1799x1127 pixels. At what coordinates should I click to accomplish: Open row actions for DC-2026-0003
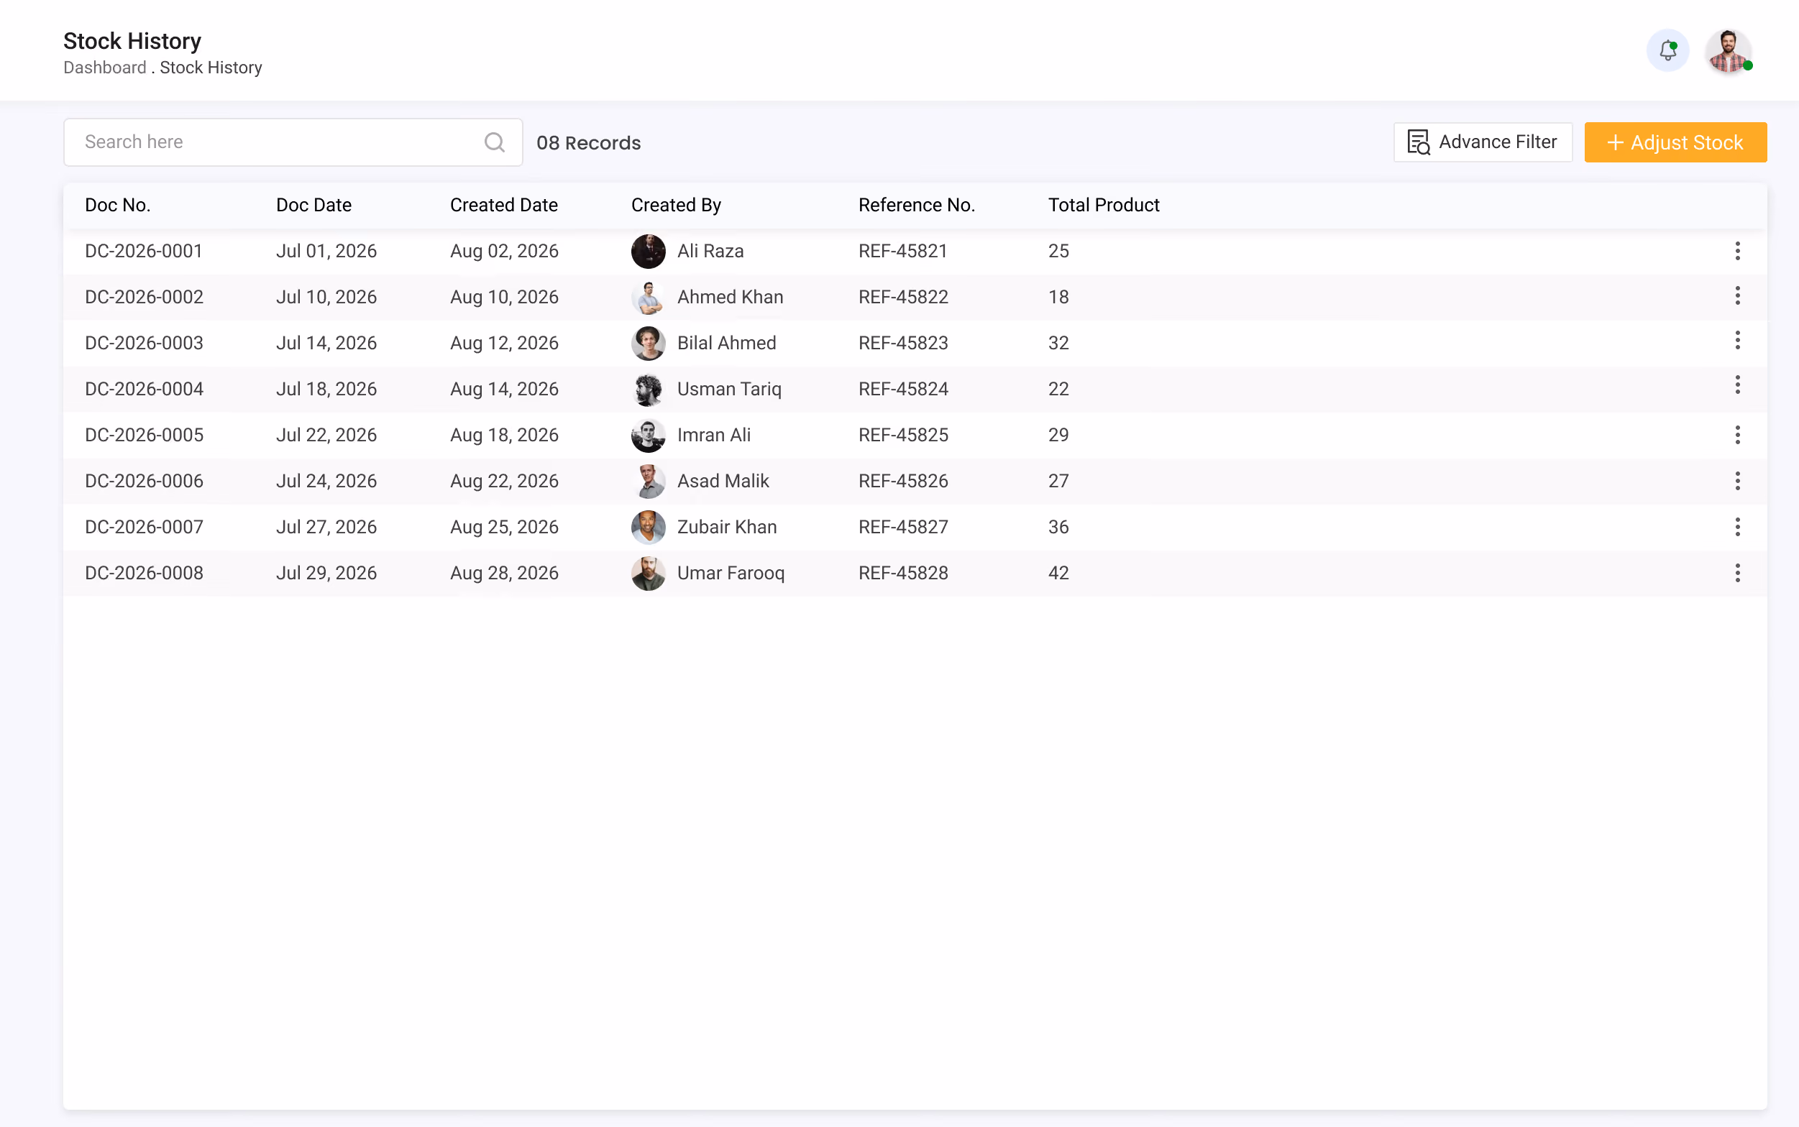pyautogui.click(x=1737, y=341)
